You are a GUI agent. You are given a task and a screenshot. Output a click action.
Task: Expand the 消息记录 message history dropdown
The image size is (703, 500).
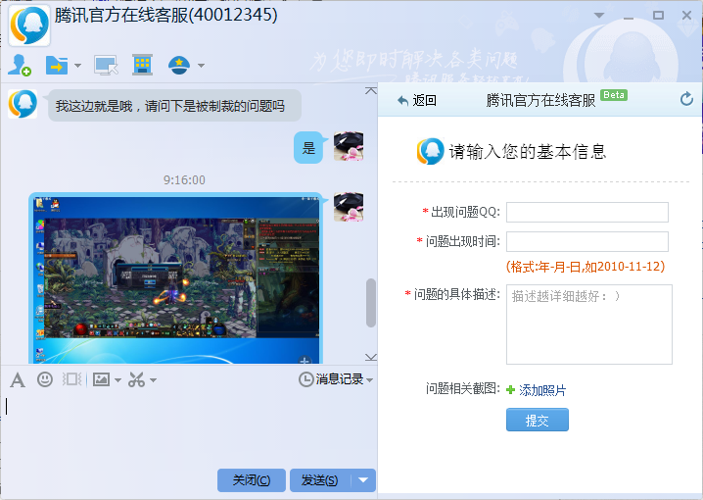click(x=369, y=379)
